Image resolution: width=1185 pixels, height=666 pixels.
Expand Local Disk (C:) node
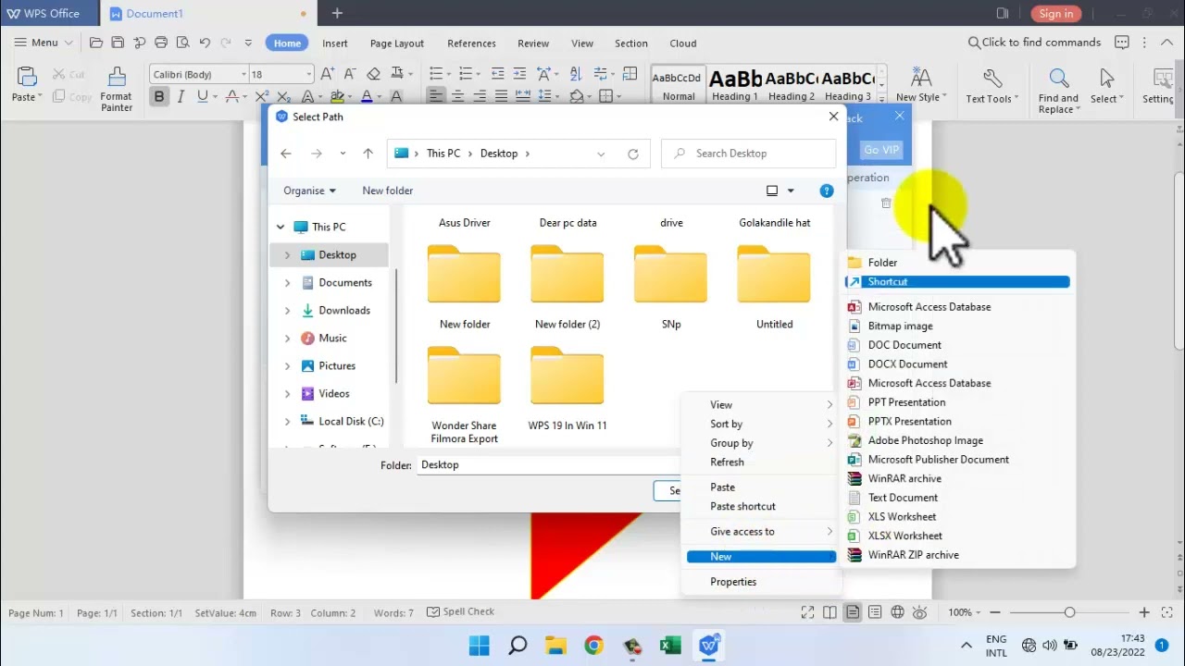point(287,422)
